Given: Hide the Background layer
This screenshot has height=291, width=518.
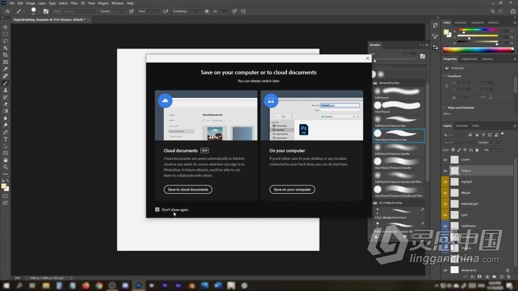Looking at the screenshot, I should [x=445, y=270].
